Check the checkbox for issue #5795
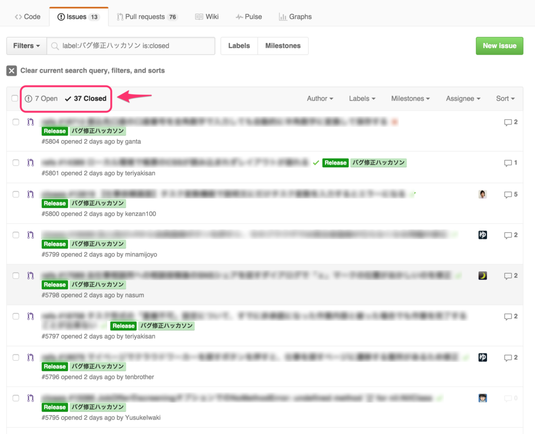535x434 pixels. [16, 398]
